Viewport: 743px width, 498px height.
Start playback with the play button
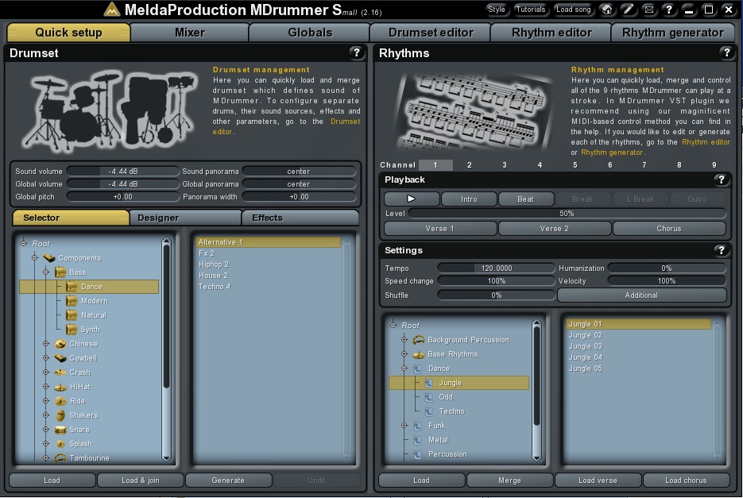412,199
